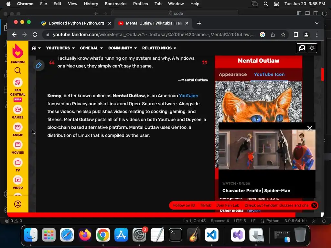Screen dimensions: 331x248
Task: Select the Appearance infobox tab
Action: [x=233, y=74]
